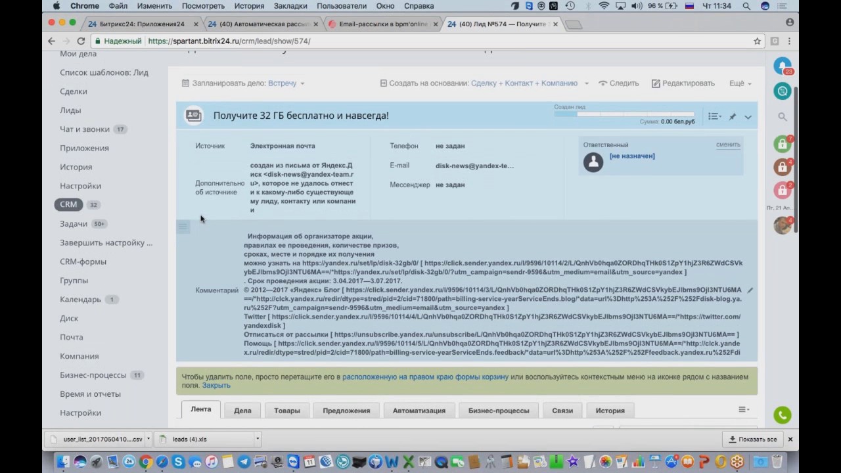Click [не назначен] responsible link
This screenshot has width=841, height=473.
(x=632, y=156)
